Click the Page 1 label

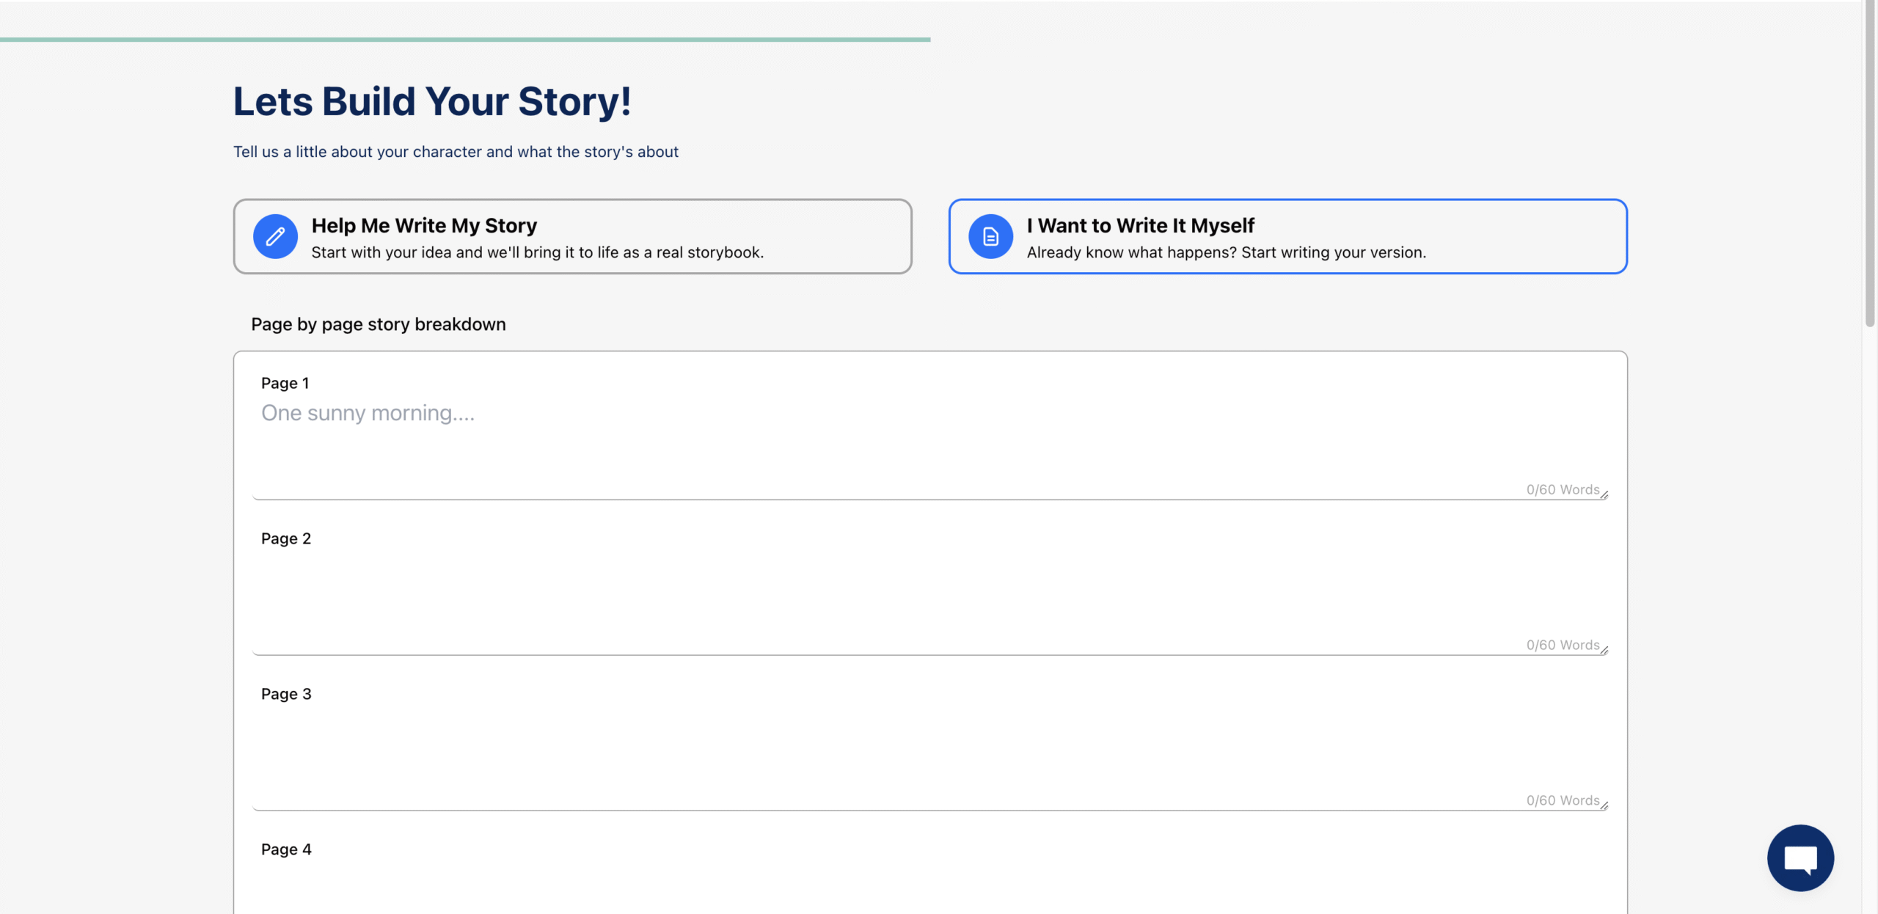285,383
